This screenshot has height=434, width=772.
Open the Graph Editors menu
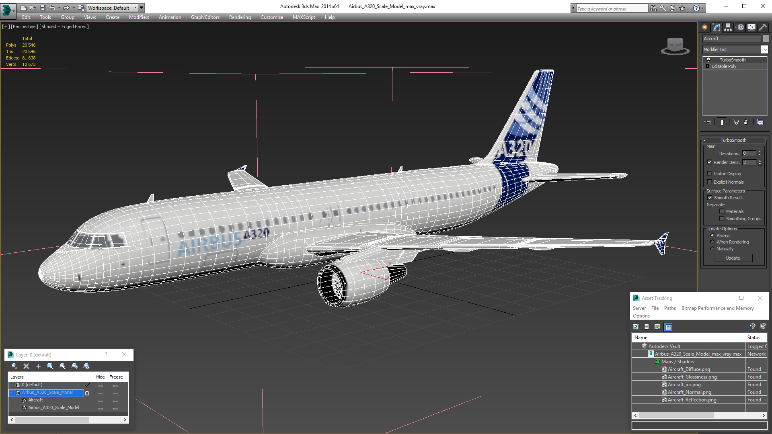coord(205,17)
